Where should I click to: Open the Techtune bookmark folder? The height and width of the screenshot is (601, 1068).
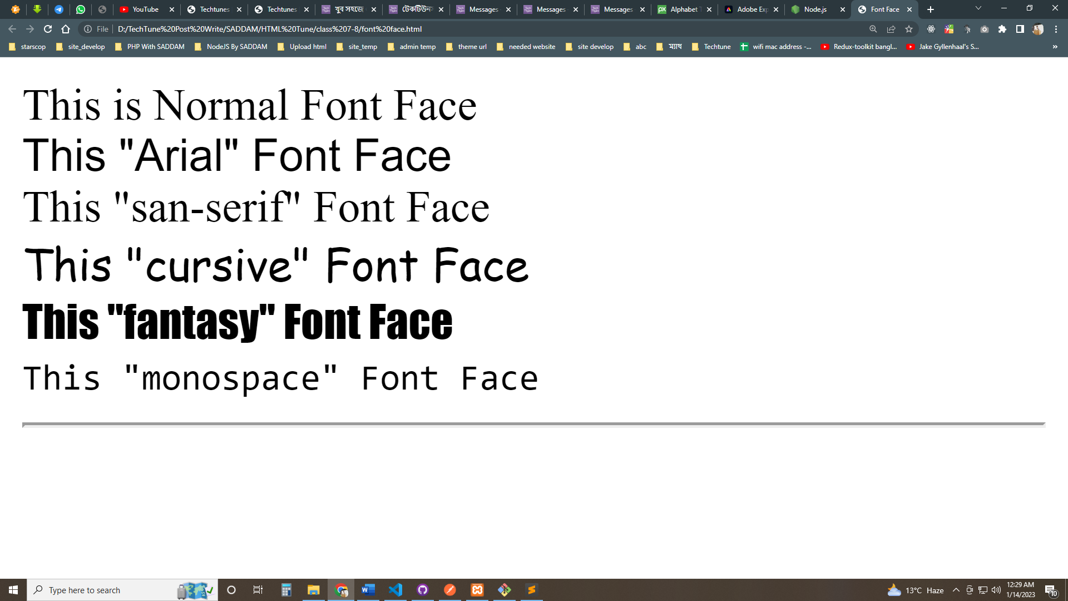711,47
